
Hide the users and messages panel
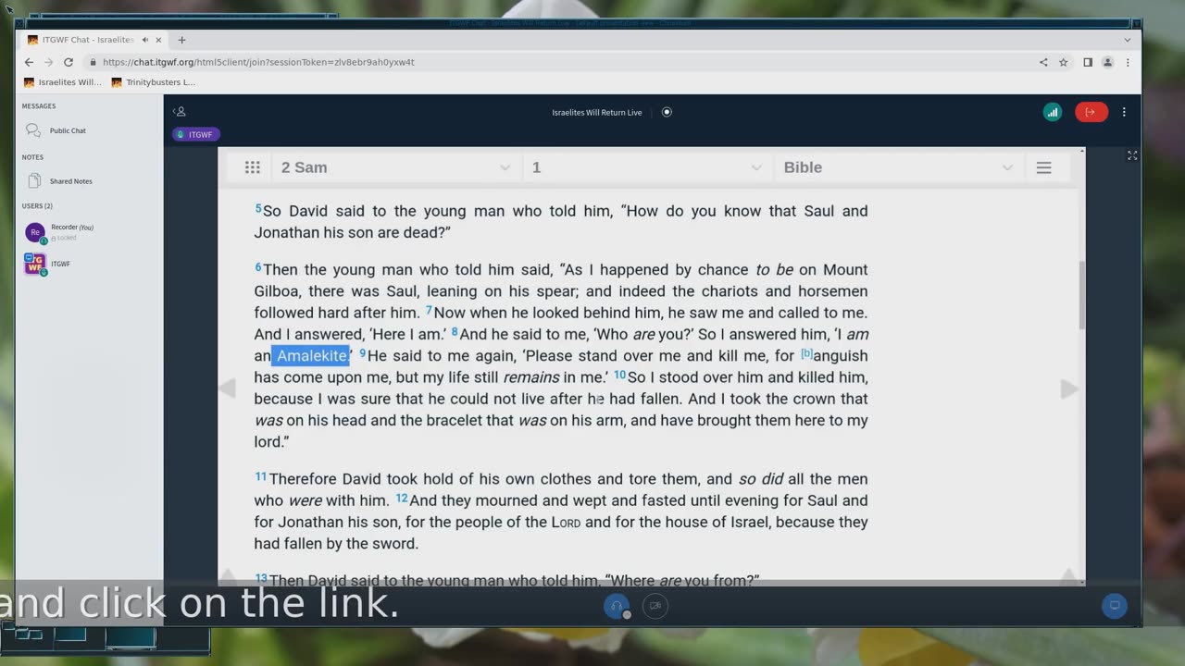[x=180, y=112]
